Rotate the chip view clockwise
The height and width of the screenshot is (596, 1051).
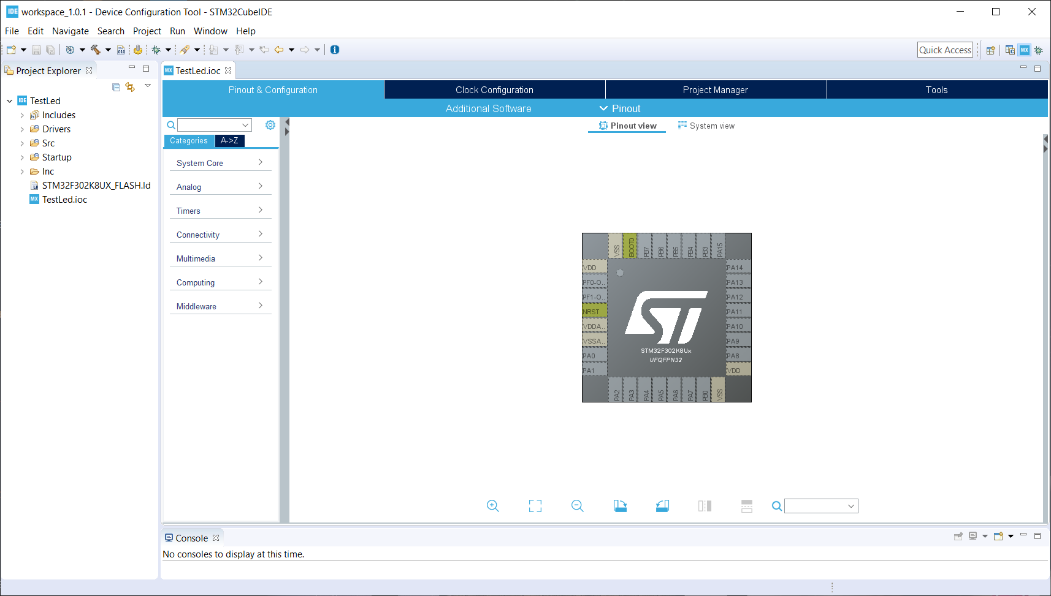620,506
